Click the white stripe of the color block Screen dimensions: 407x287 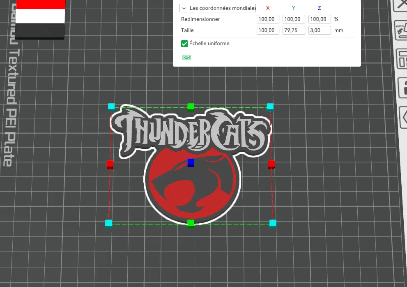pos(40,16)
